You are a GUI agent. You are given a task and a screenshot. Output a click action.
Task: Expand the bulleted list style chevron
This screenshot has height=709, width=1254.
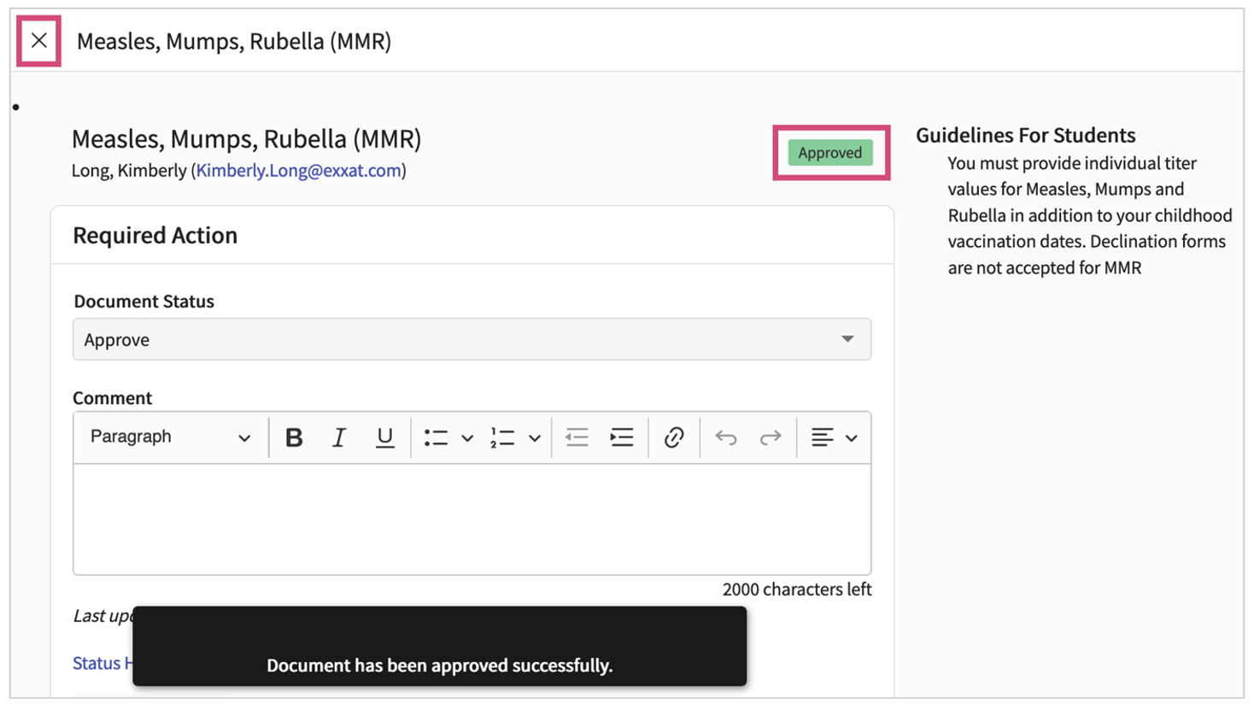click(x=467, y=437)
